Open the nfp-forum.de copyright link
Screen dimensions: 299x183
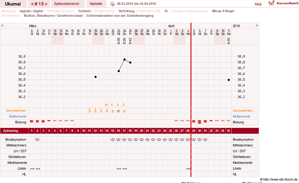[x=279, y=179]
